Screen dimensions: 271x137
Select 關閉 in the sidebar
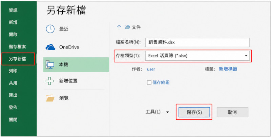(13, 119)
